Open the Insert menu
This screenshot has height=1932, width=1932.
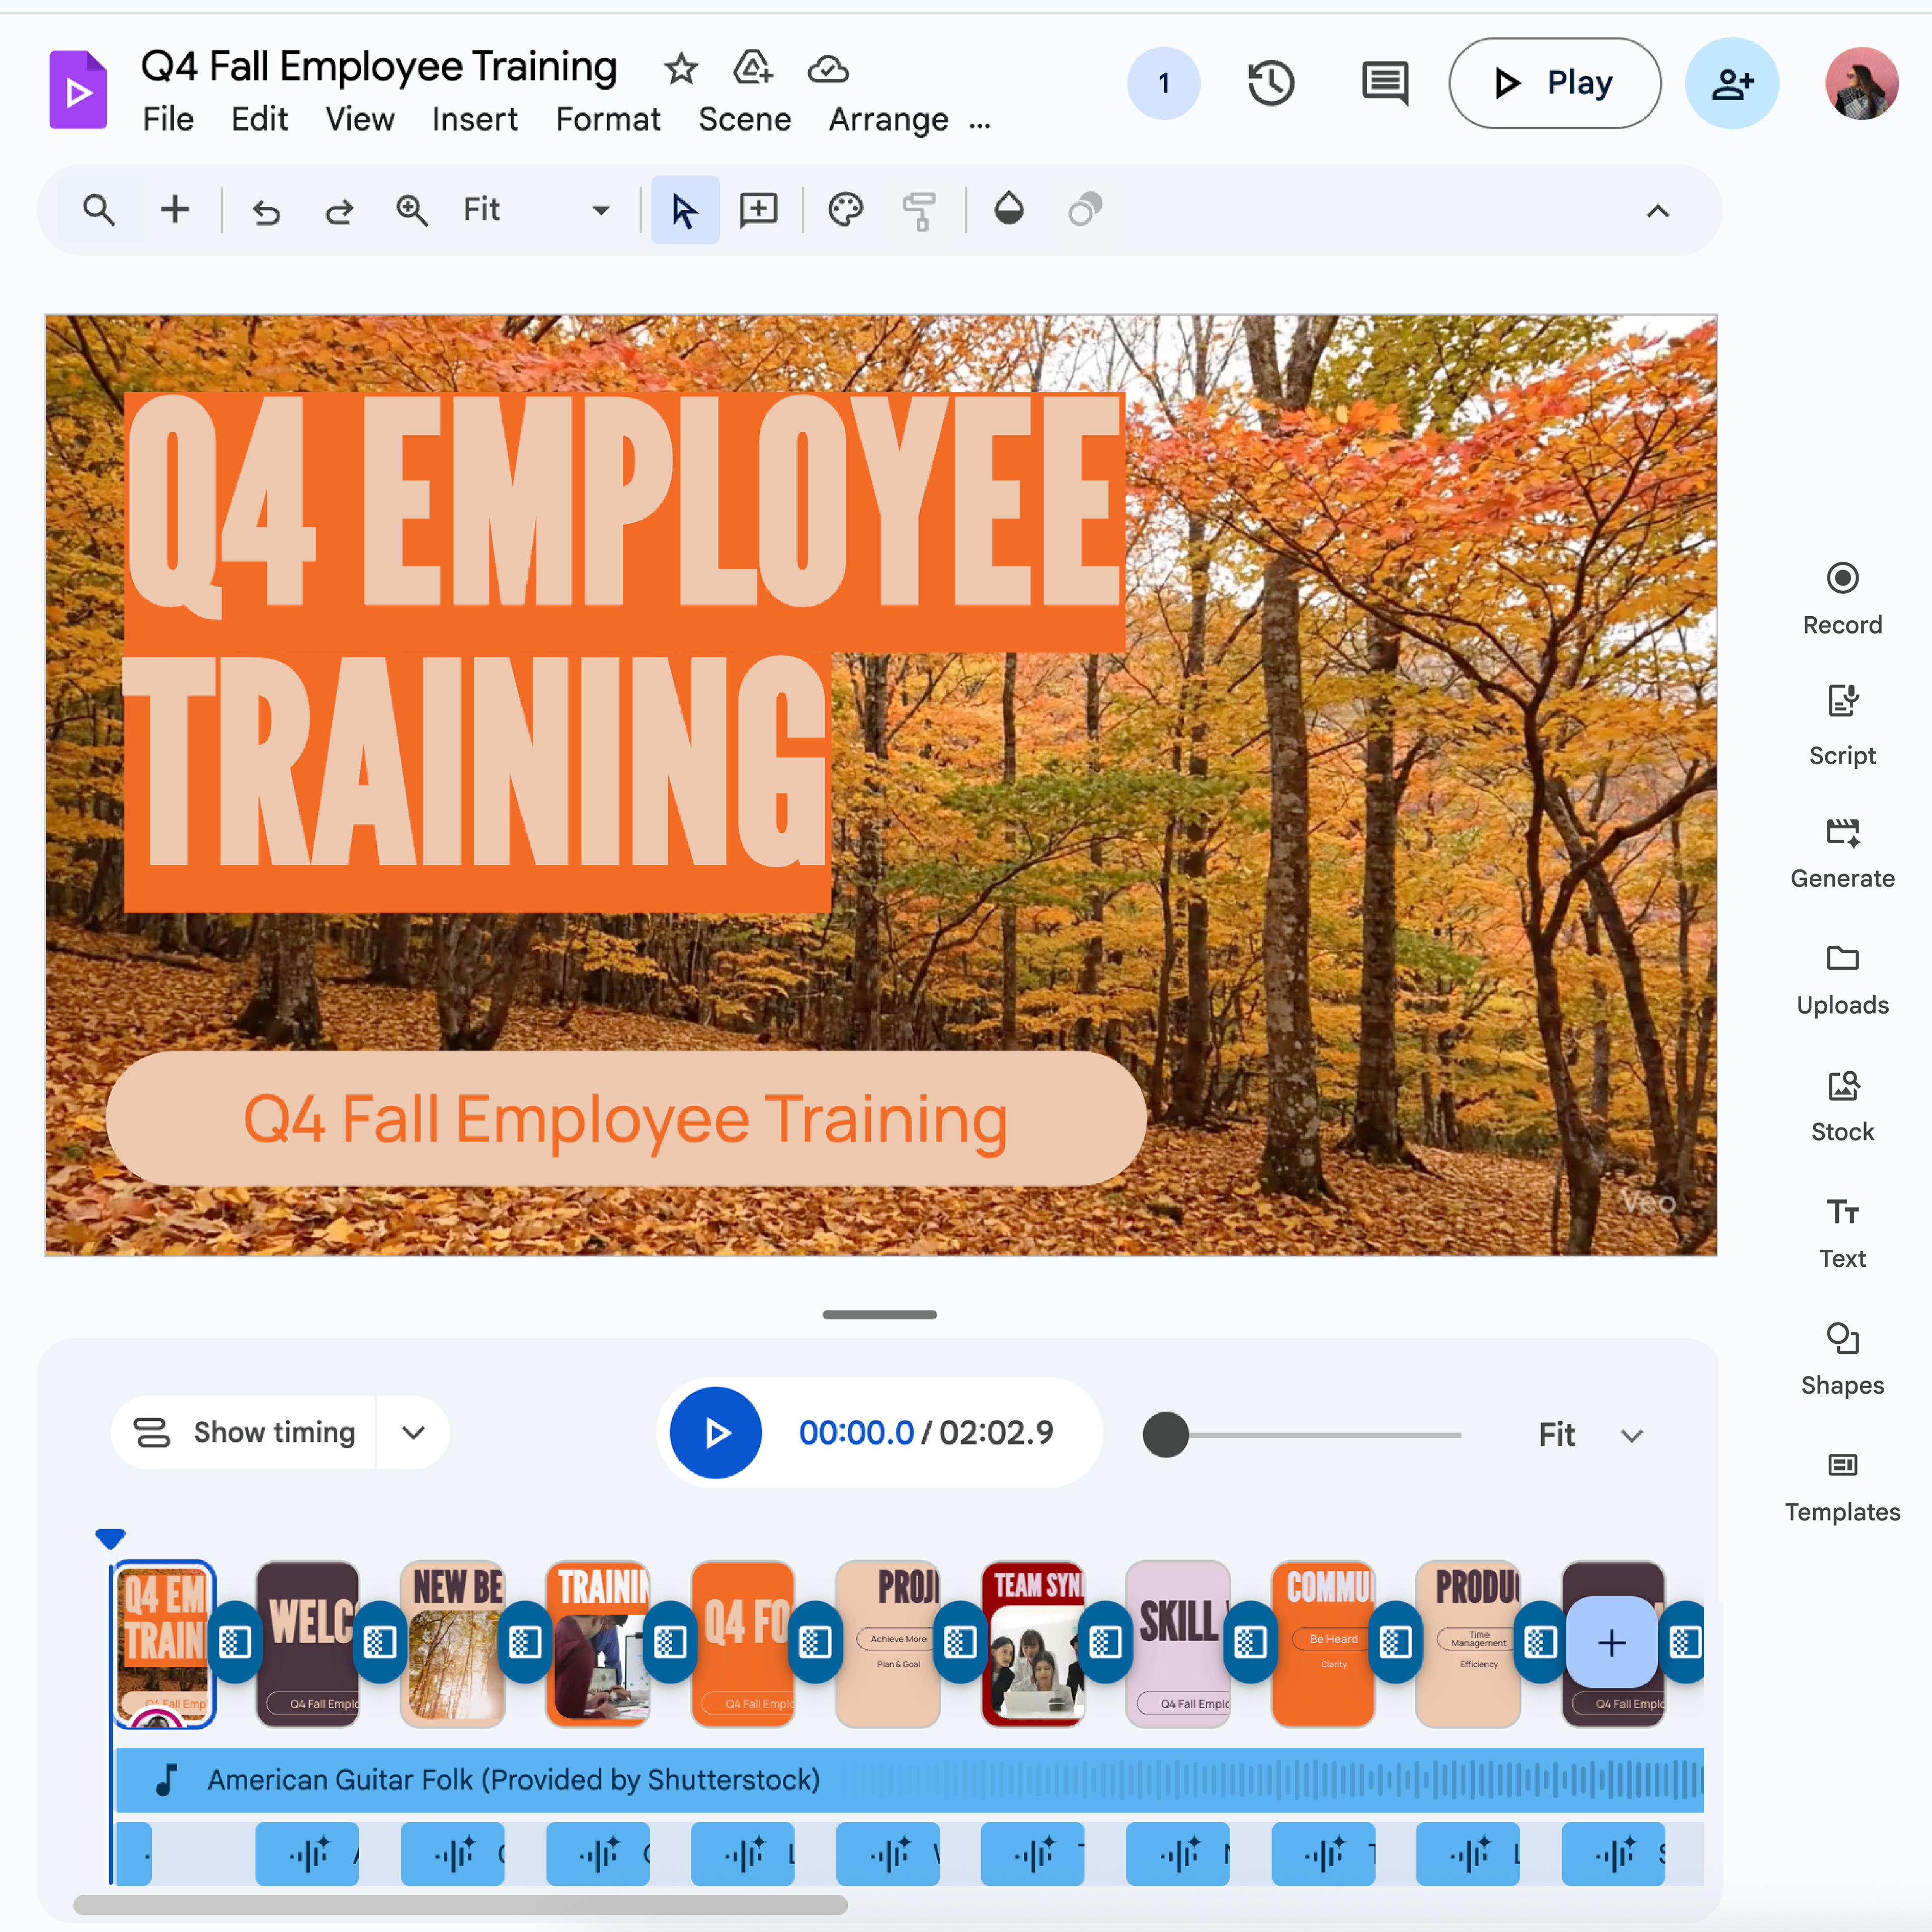pyautogui.click(x=474, y=120)
